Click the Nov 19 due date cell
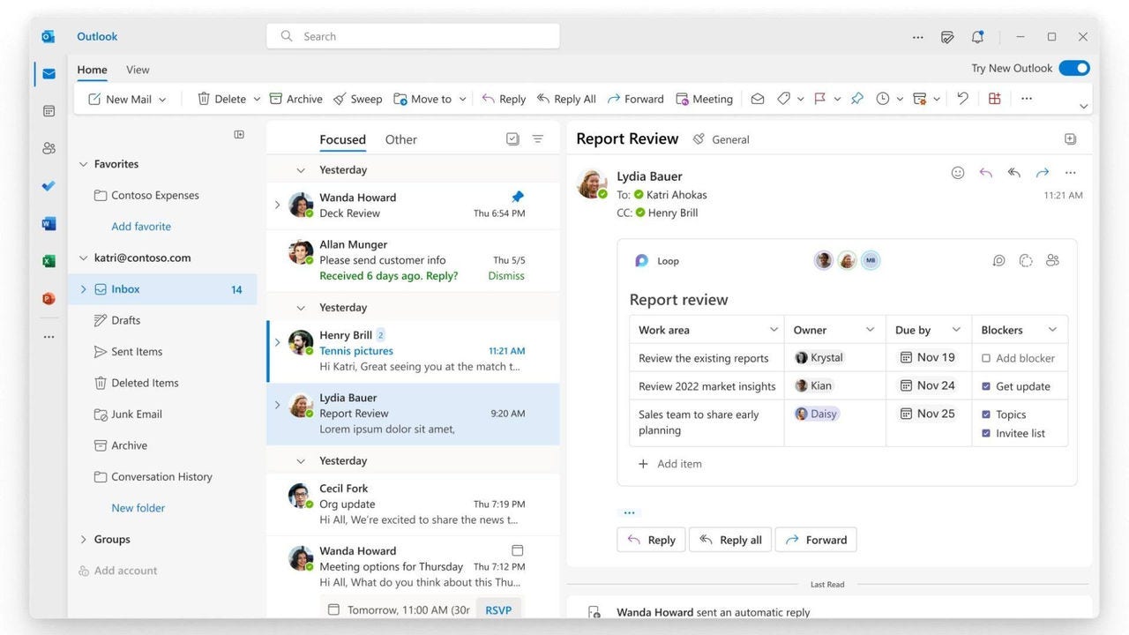 click(928, 357)
